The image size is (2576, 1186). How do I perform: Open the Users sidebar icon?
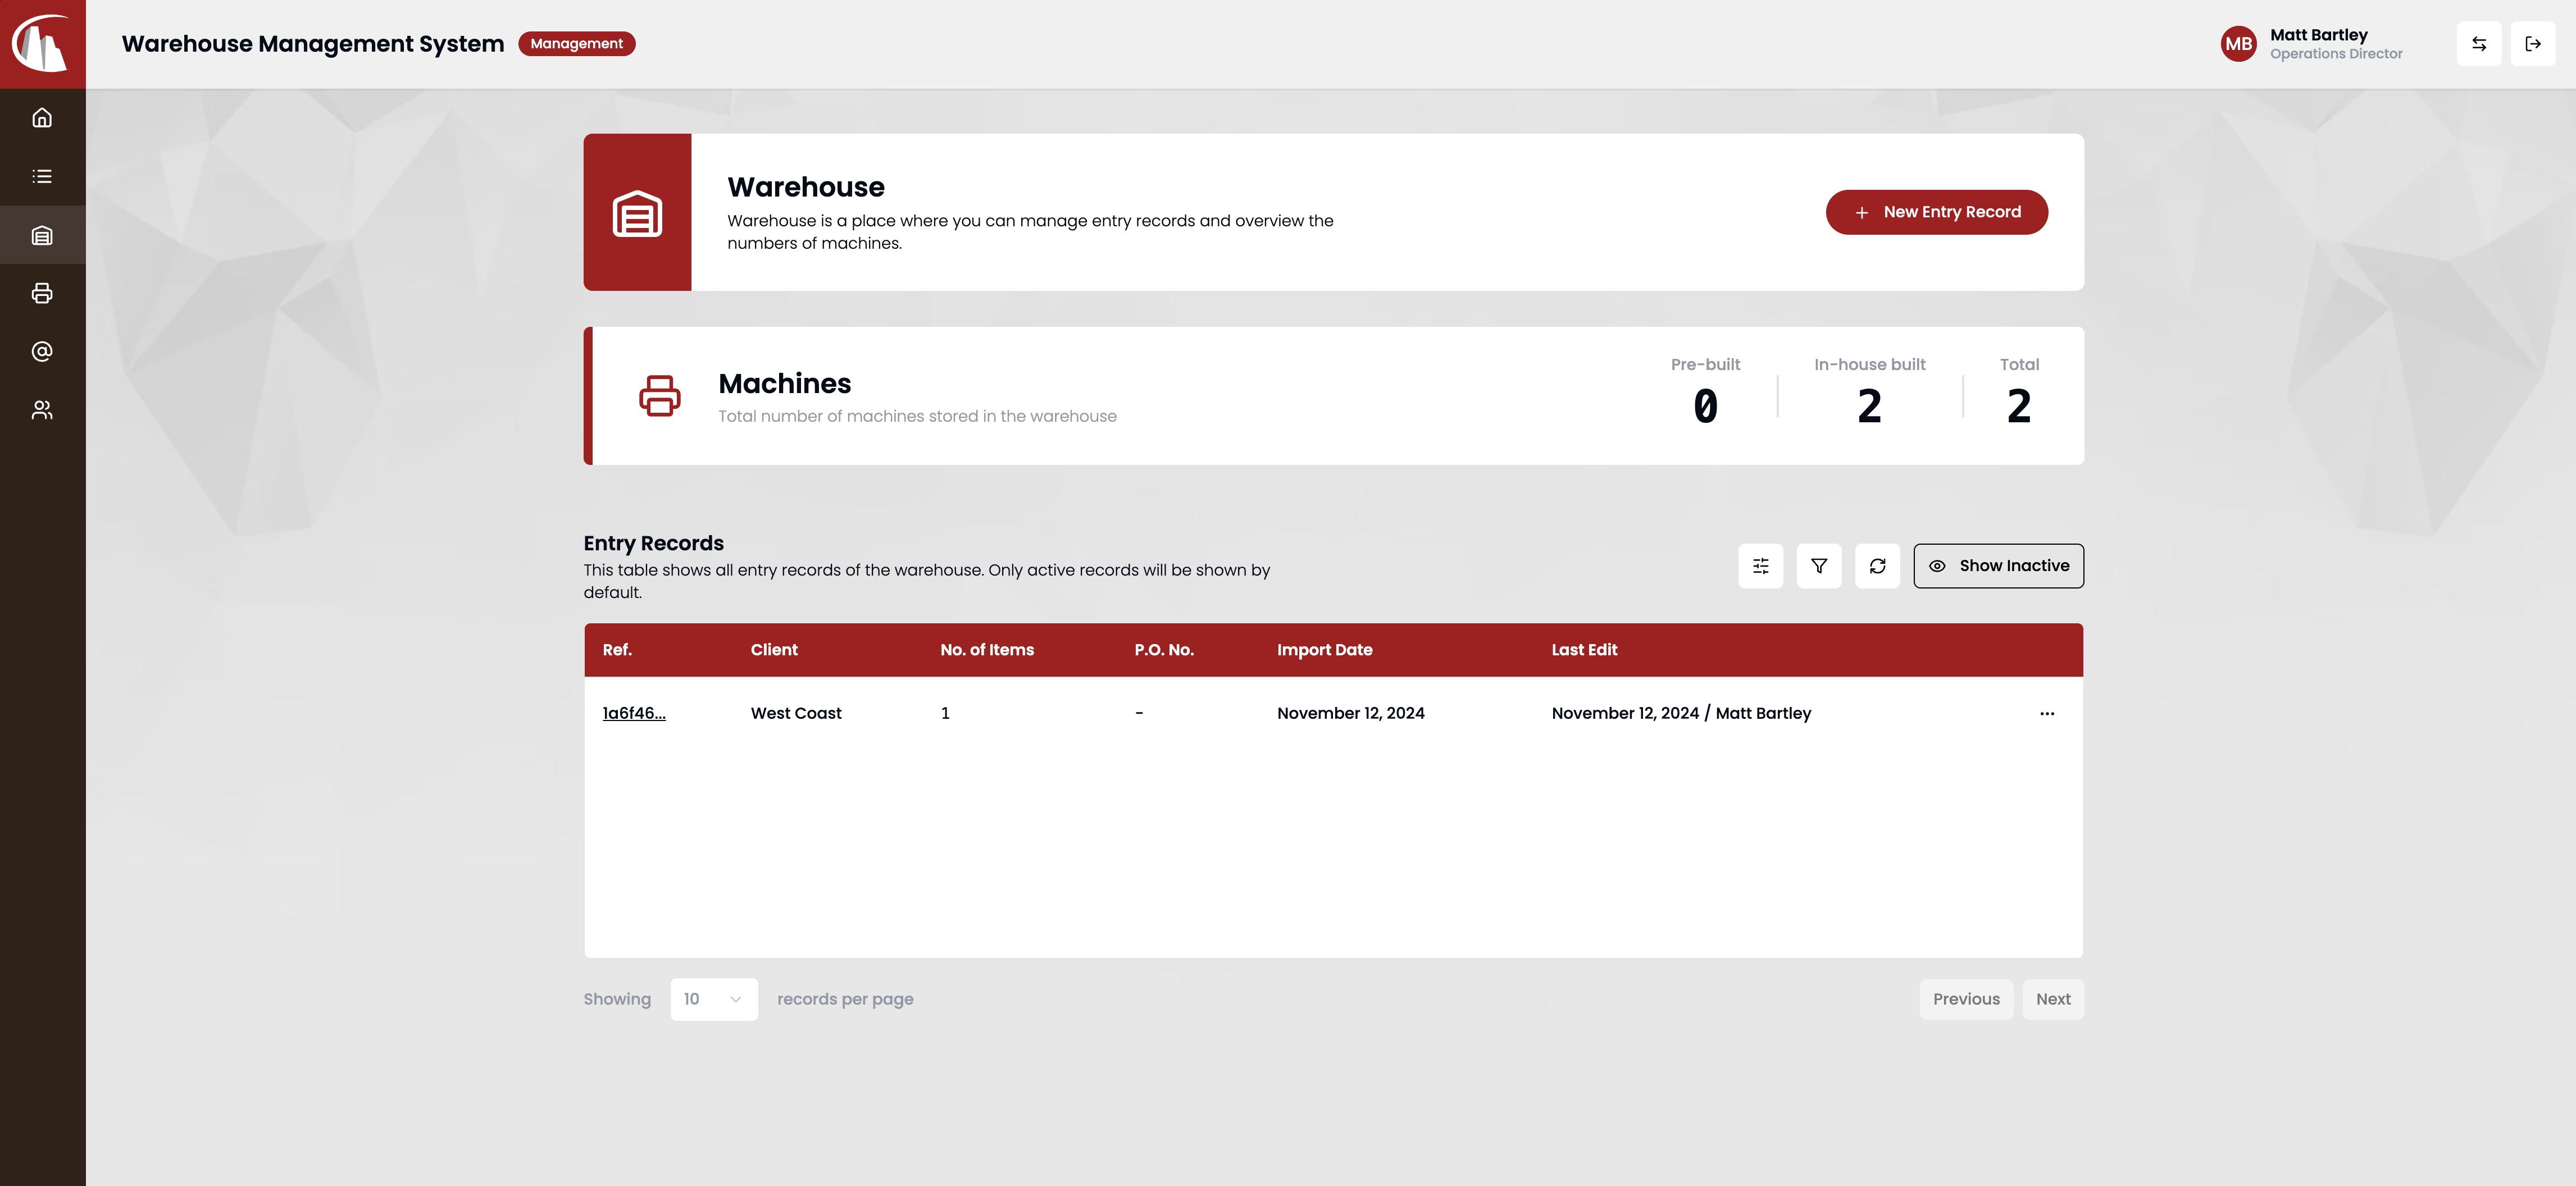[x=42, y=410]
